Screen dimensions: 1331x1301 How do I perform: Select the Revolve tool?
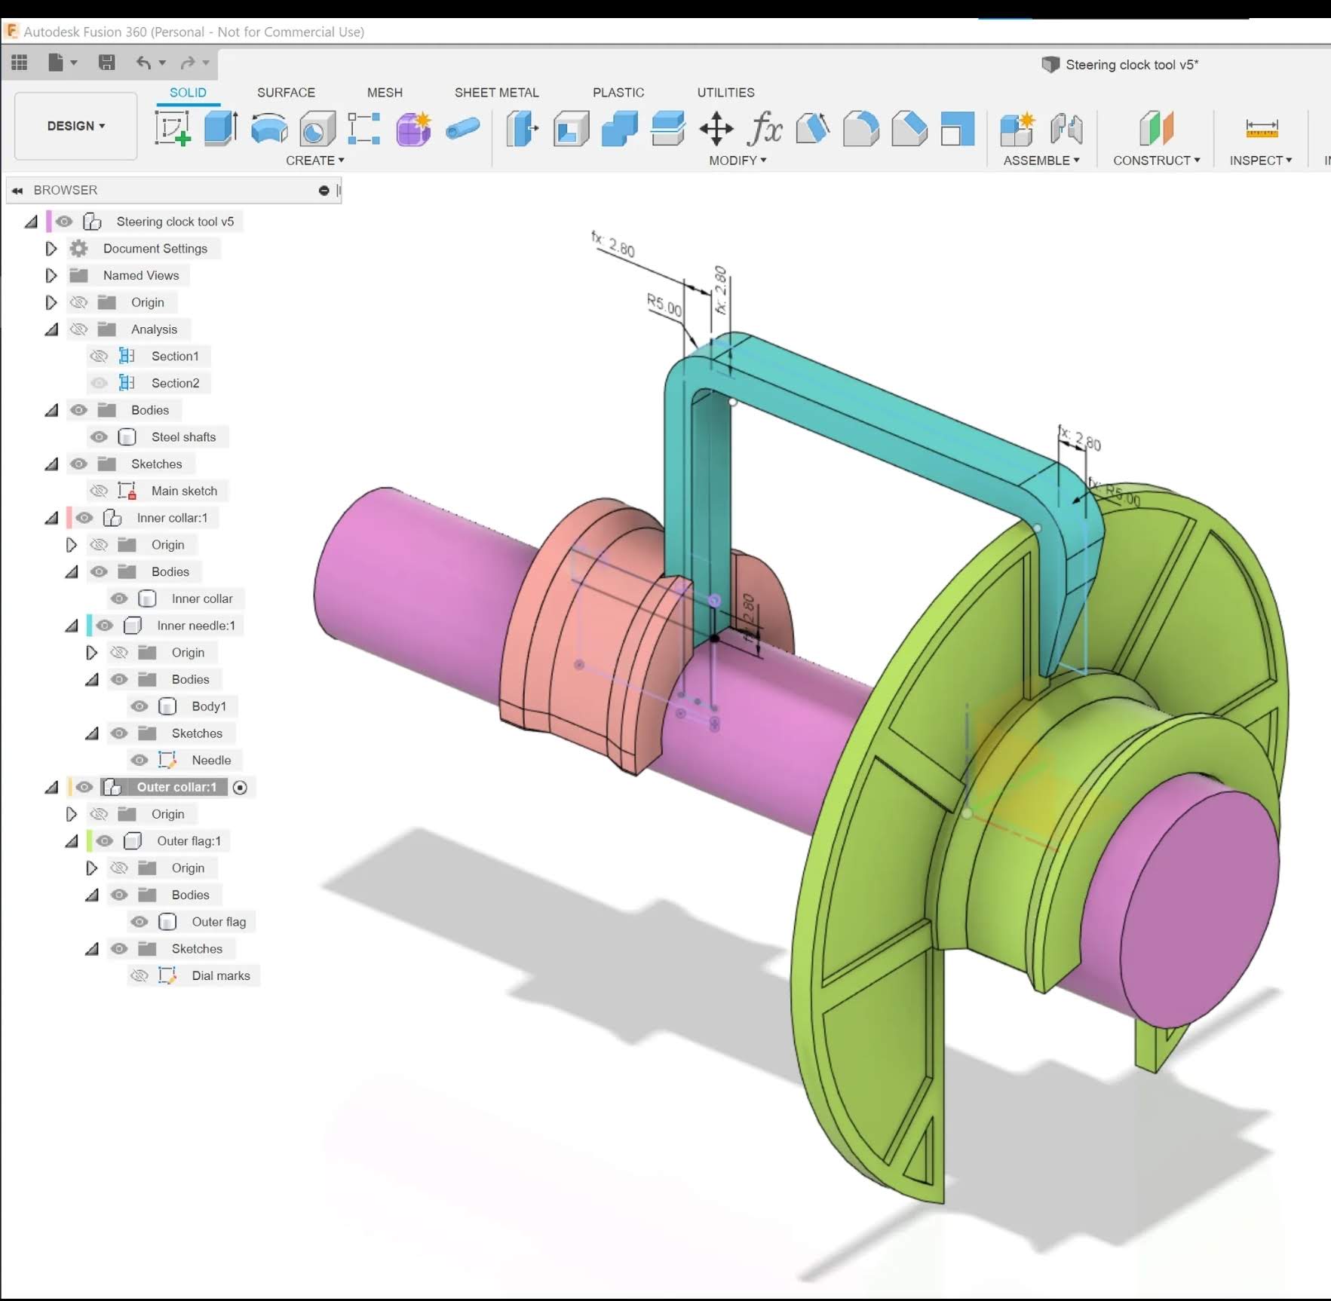269,128
